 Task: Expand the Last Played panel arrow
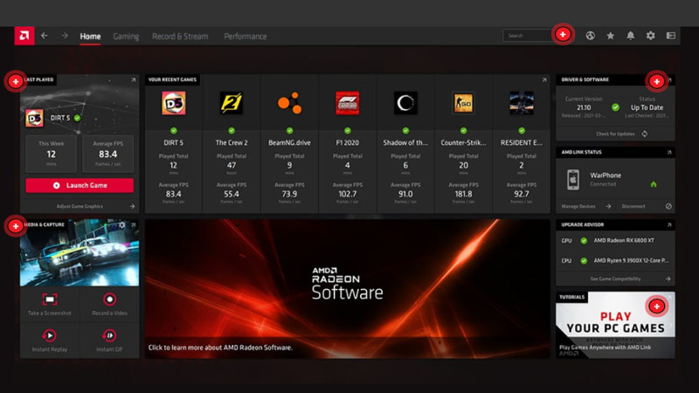pos(133,79)
